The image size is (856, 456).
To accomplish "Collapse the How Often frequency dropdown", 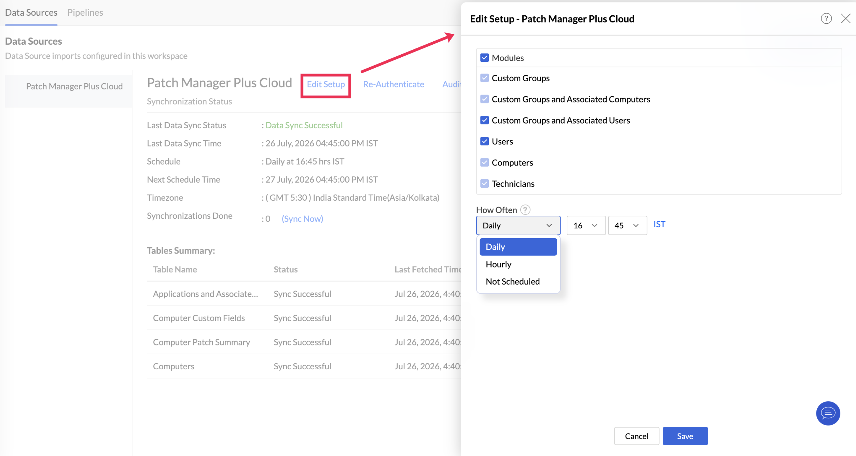I will [518, 225].
